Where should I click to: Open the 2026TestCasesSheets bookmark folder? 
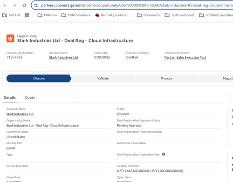click(x=216, y=15)
